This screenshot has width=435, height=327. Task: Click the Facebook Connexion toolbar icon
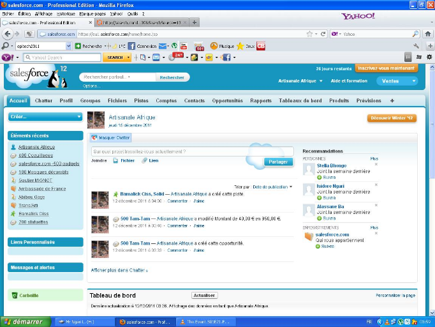coord(131,46)
